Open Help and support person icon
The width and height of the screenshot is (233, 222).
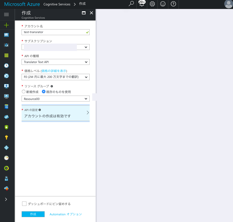coord(6,178)
